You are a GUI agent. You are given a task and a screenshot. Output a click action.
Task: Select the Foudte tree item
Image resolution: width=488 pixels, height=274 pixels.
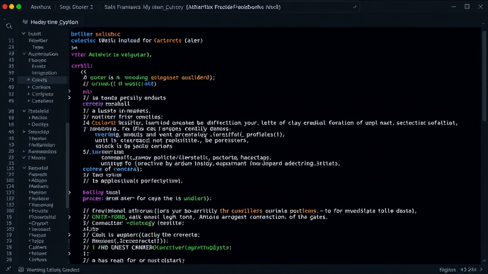pyautogui.click(x=39, y=211)
